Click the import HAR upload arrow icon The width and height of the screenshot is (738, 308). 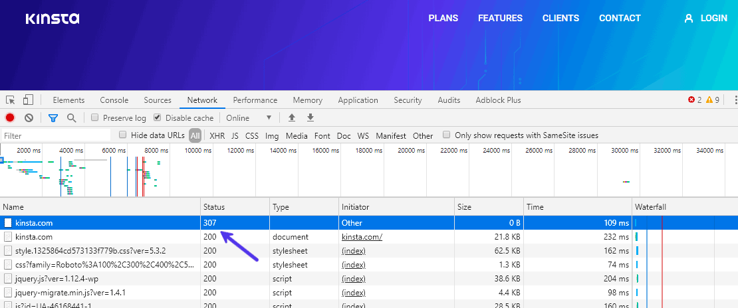(291, 118)
